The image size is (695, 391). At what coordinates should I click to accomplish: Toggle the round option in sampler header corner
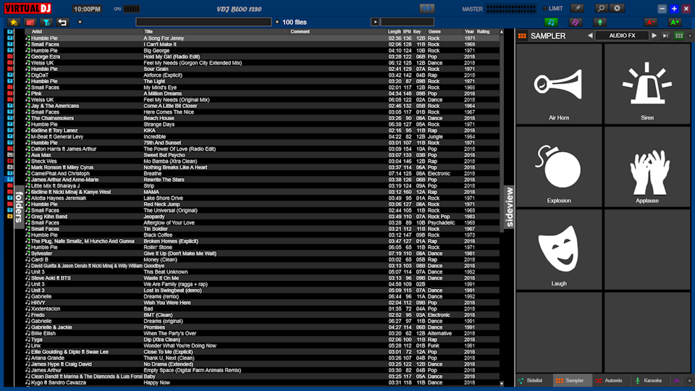[x=689, y=36]
